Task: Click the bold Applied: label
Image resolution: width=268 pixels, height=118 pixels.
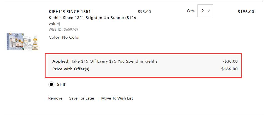Action: (x=61, y=61)
